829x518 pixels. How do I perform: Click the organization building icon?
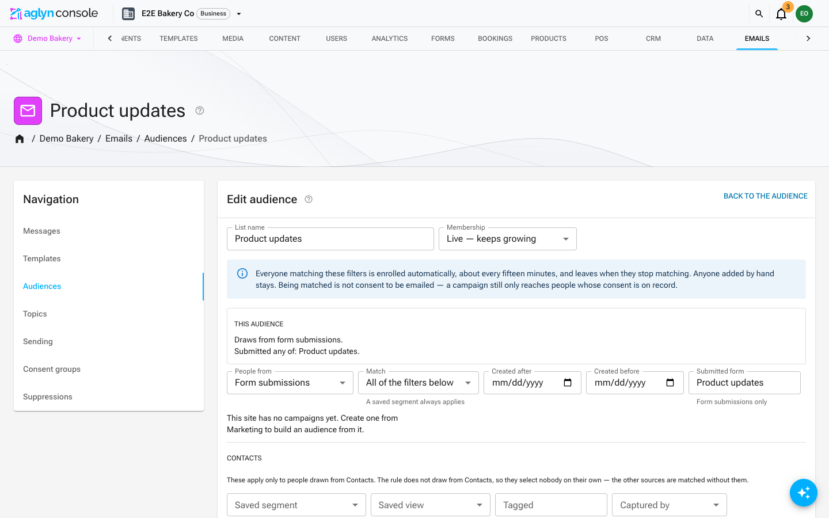point(128,14)
